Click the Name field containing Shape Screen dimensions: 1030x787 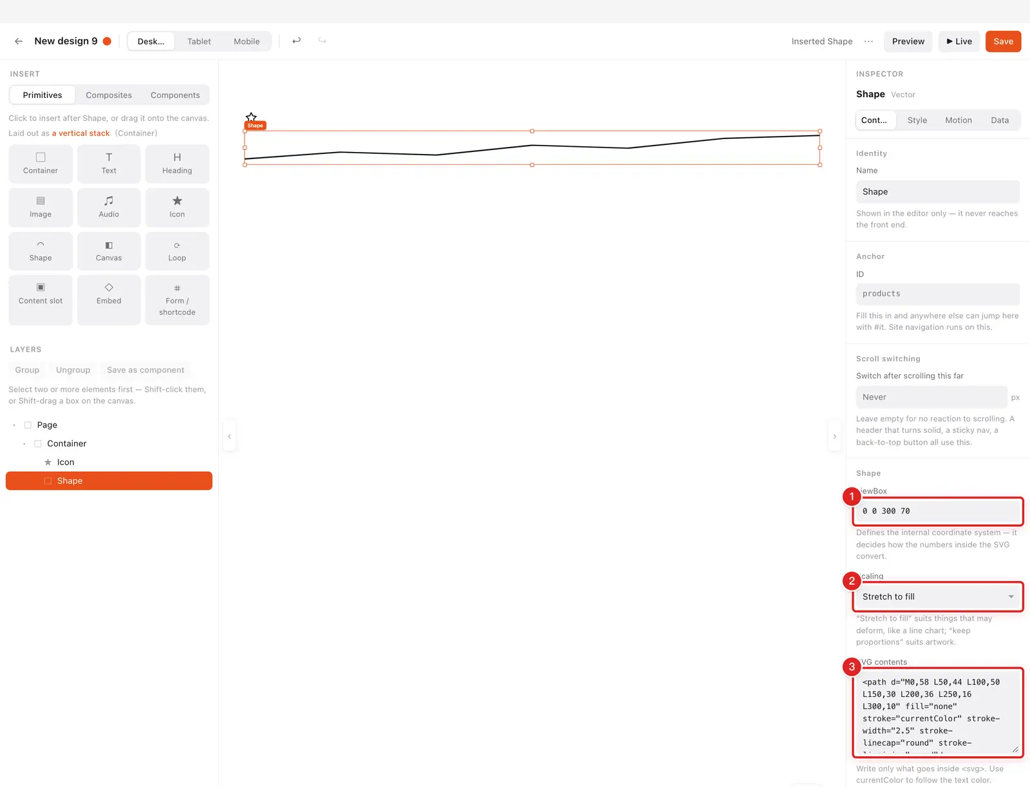coord(938,192)
